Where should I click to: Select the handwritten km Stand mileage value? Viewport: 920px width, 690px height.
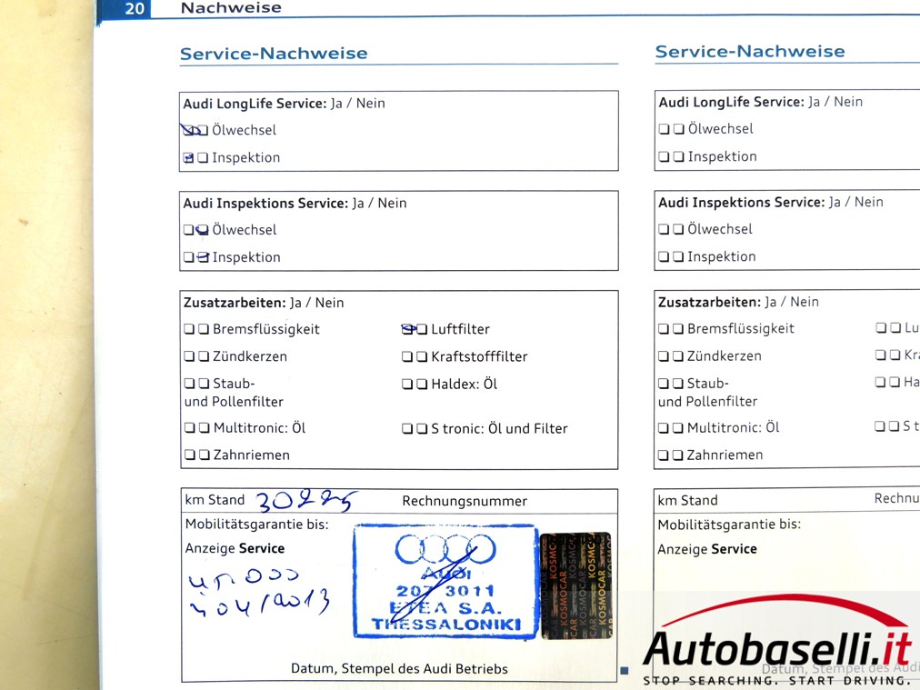(x=306, y=502)
